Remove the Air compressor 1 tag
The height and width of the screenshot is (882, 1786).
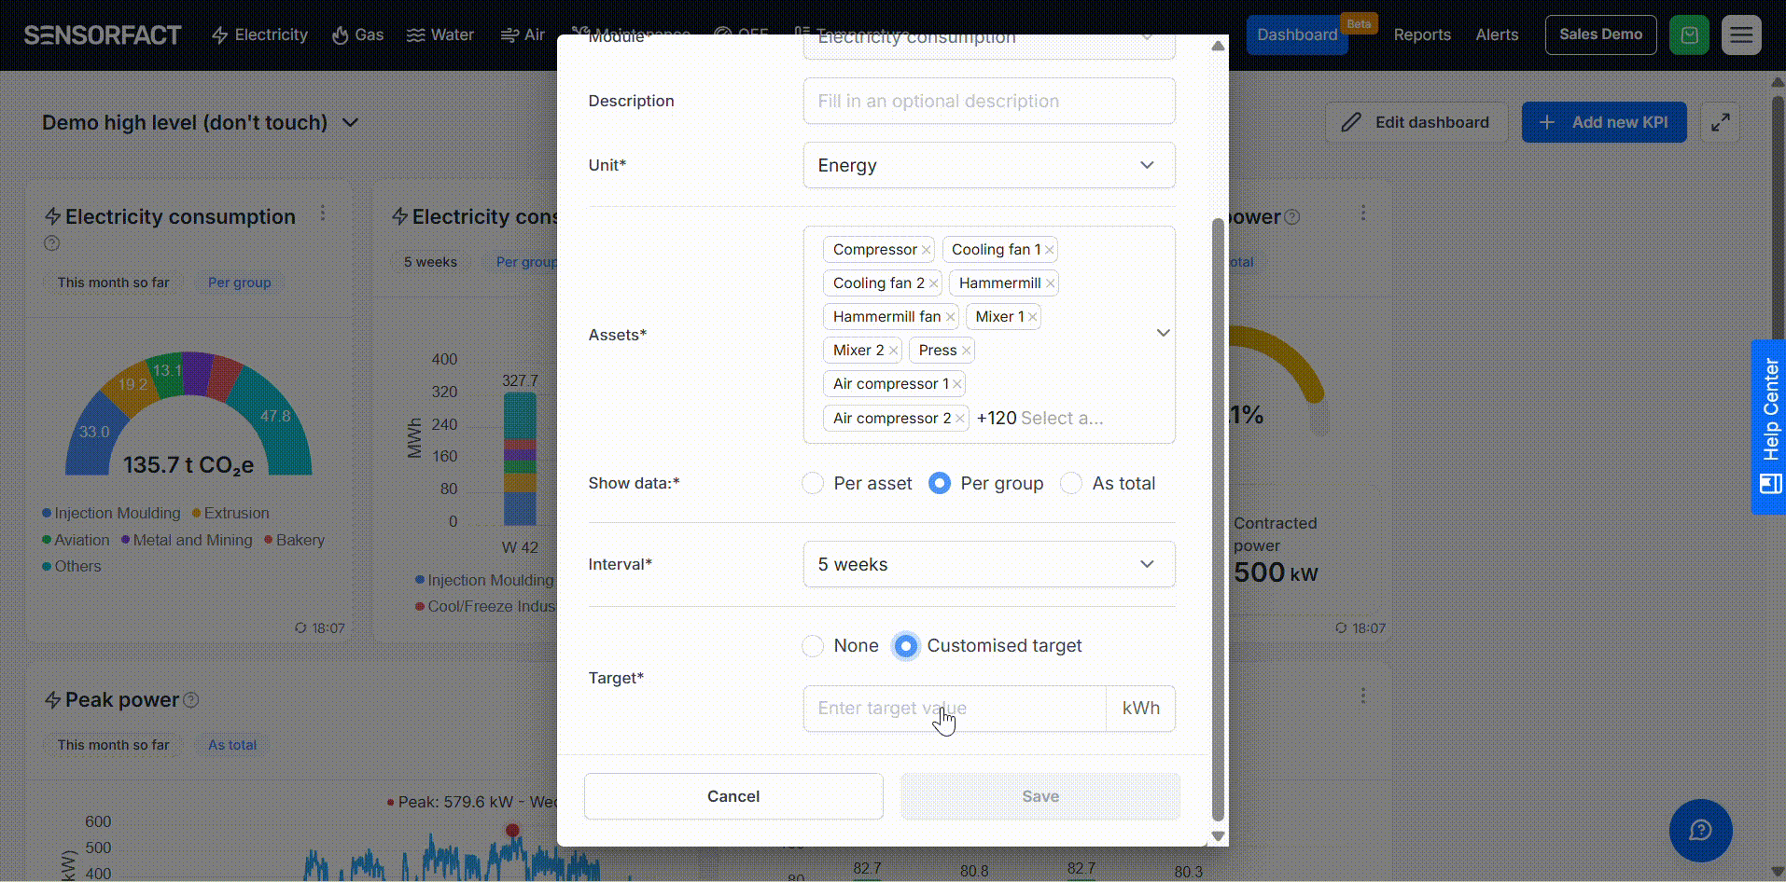[956, 384]
